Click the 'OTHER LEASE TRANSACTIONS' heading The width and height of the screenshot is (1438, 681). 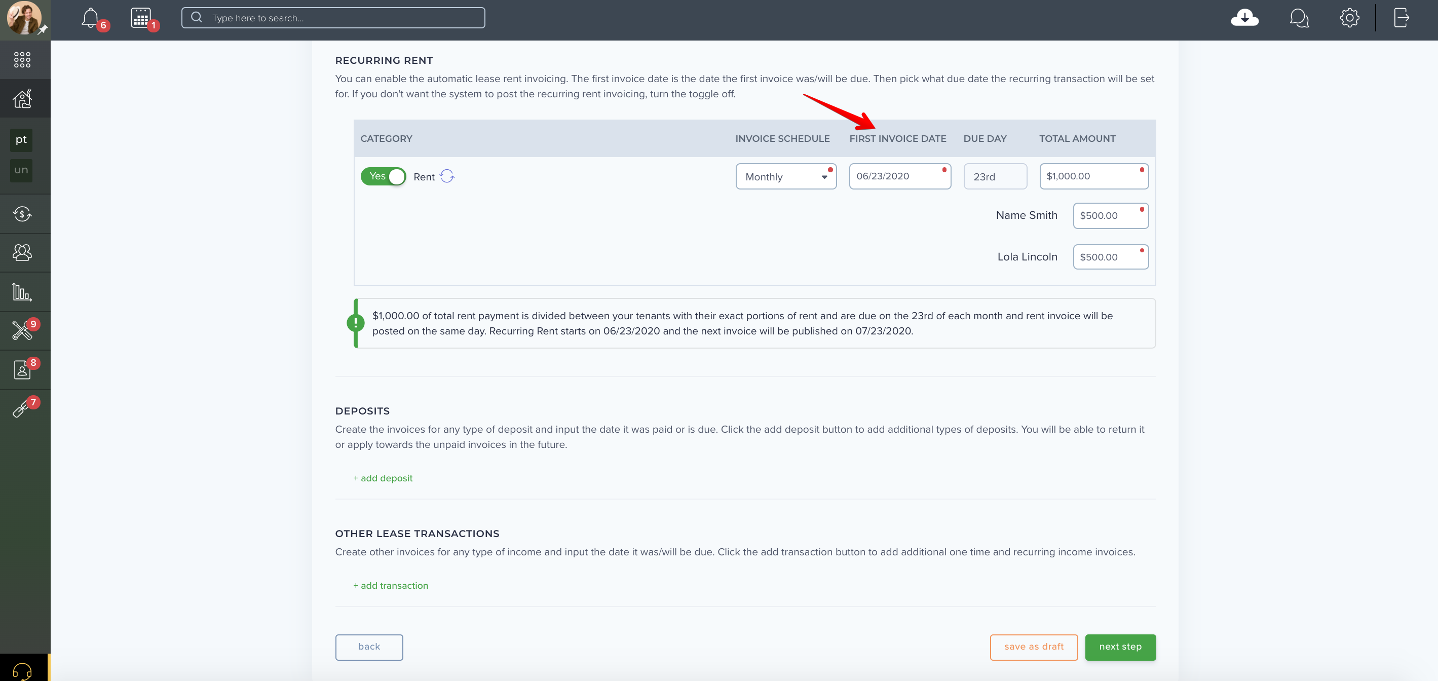417,534
